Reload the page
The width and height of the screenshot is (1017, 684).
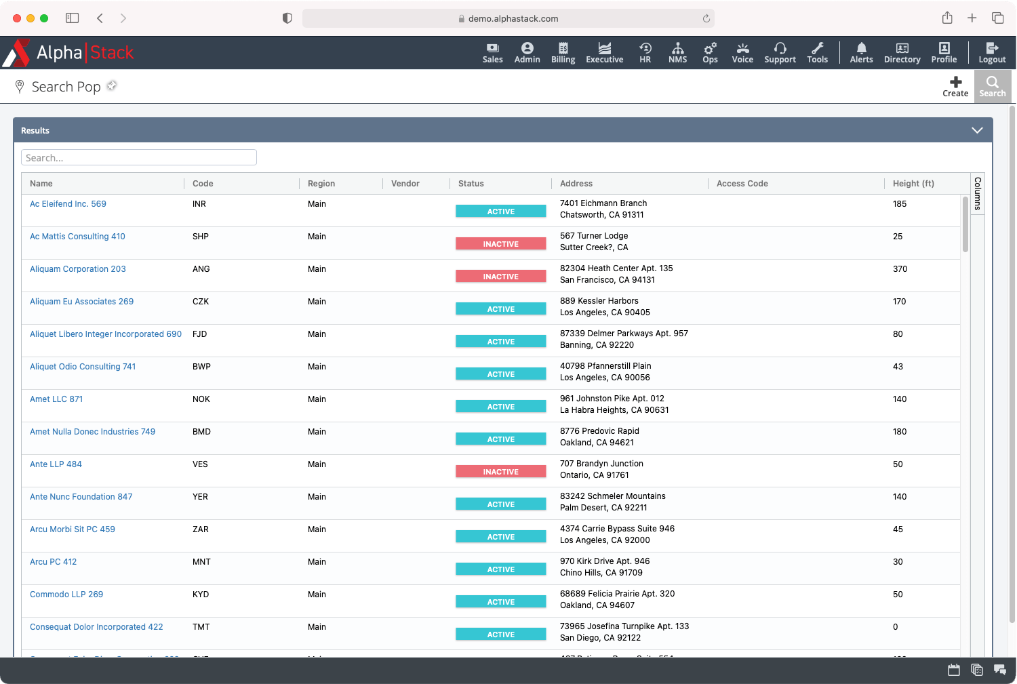[706, 18]
